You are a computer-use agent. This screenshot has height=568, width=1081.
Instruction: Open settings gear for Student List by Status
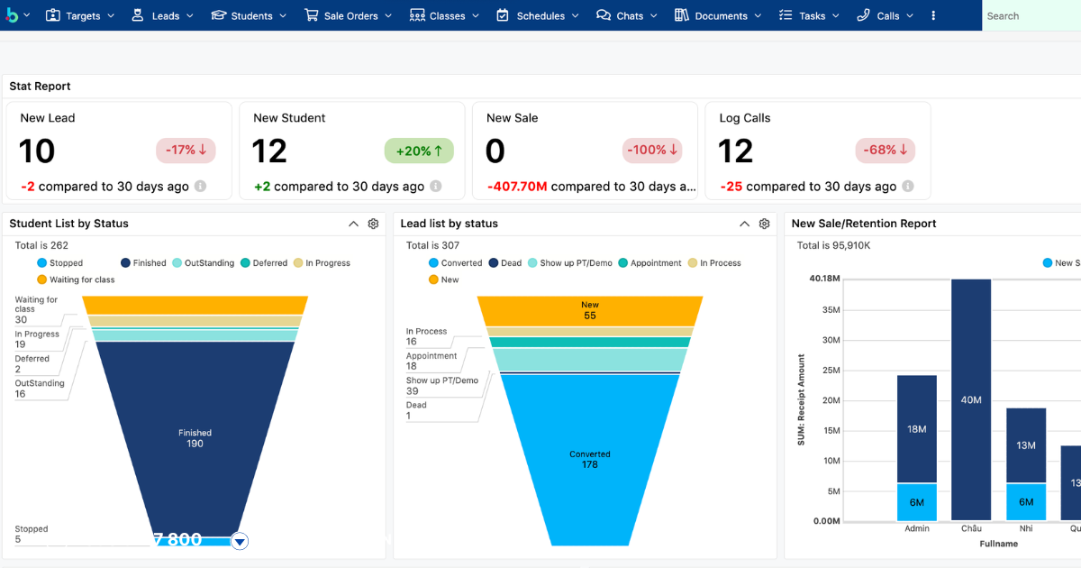coord(373,224)
